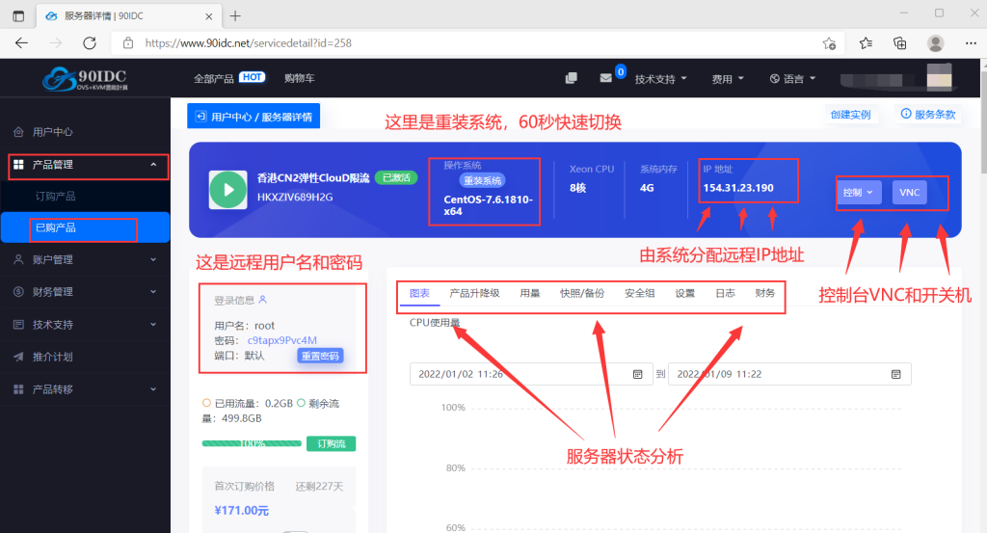
Task: Click the calendar icon in end date field
Action: coord(895,374)
